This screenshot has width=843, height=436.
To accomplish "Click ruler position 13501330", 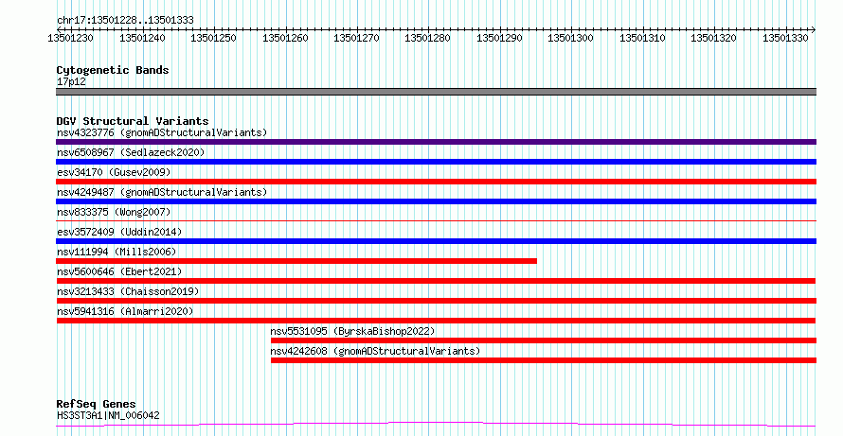I will (785, 38).
